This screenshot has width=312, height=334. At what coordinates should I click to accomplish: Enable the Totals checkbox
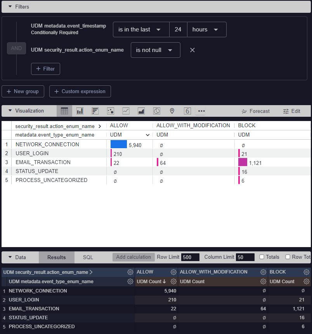tap(261, 257)
